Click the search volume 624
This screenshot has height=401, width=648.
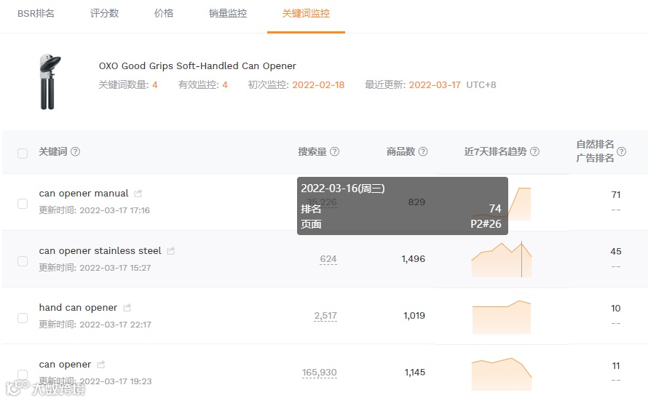(x=328, y=259)
